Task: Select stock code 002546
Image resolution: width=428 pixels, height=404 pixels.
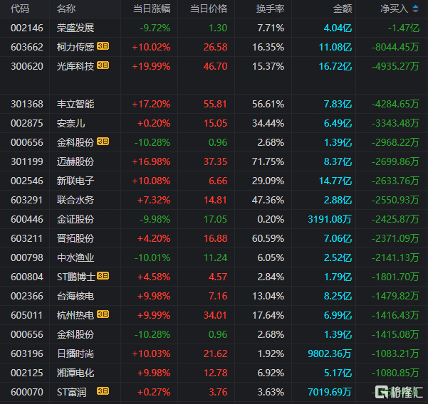Action: 27,181
